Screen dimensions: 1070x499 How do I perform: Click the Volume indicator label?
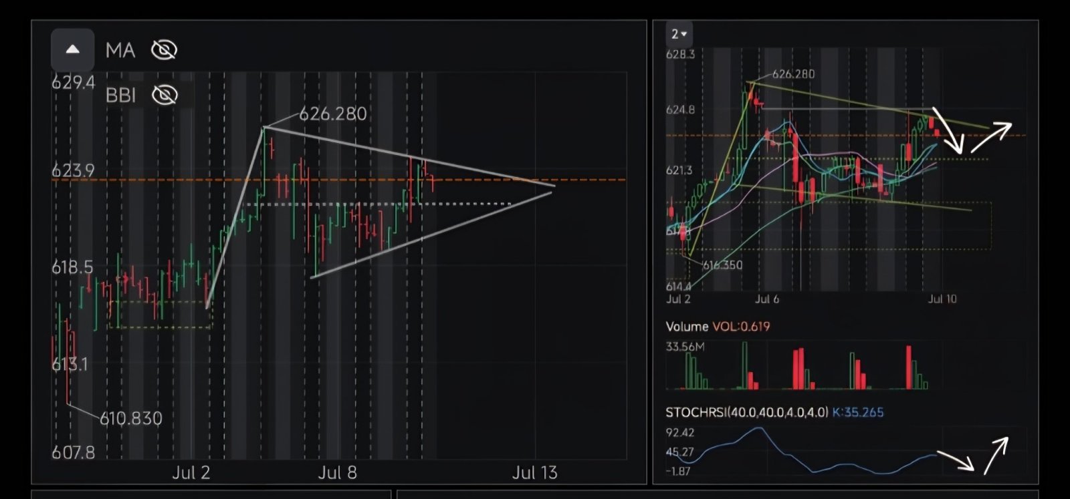coord(687,326)
